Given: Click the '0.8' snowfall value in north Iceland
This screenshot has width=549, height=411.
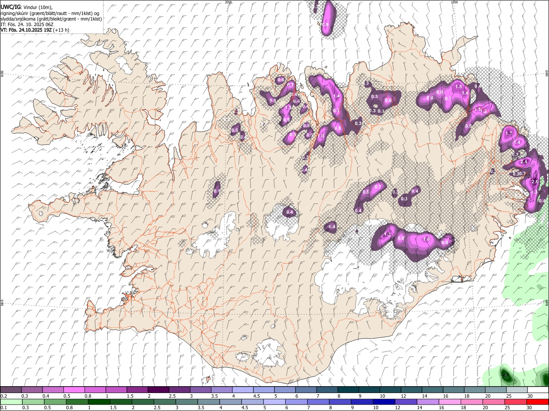Looking at the screenshot, I should coord(338,128).
